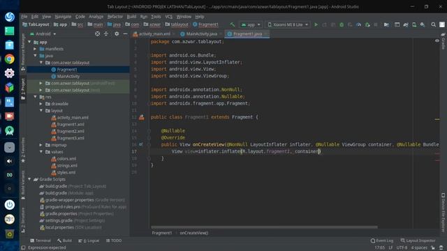This screenshot has height=251, width=447.
Task: Open the Refactor menu
Action: click(x=115, y=17)
